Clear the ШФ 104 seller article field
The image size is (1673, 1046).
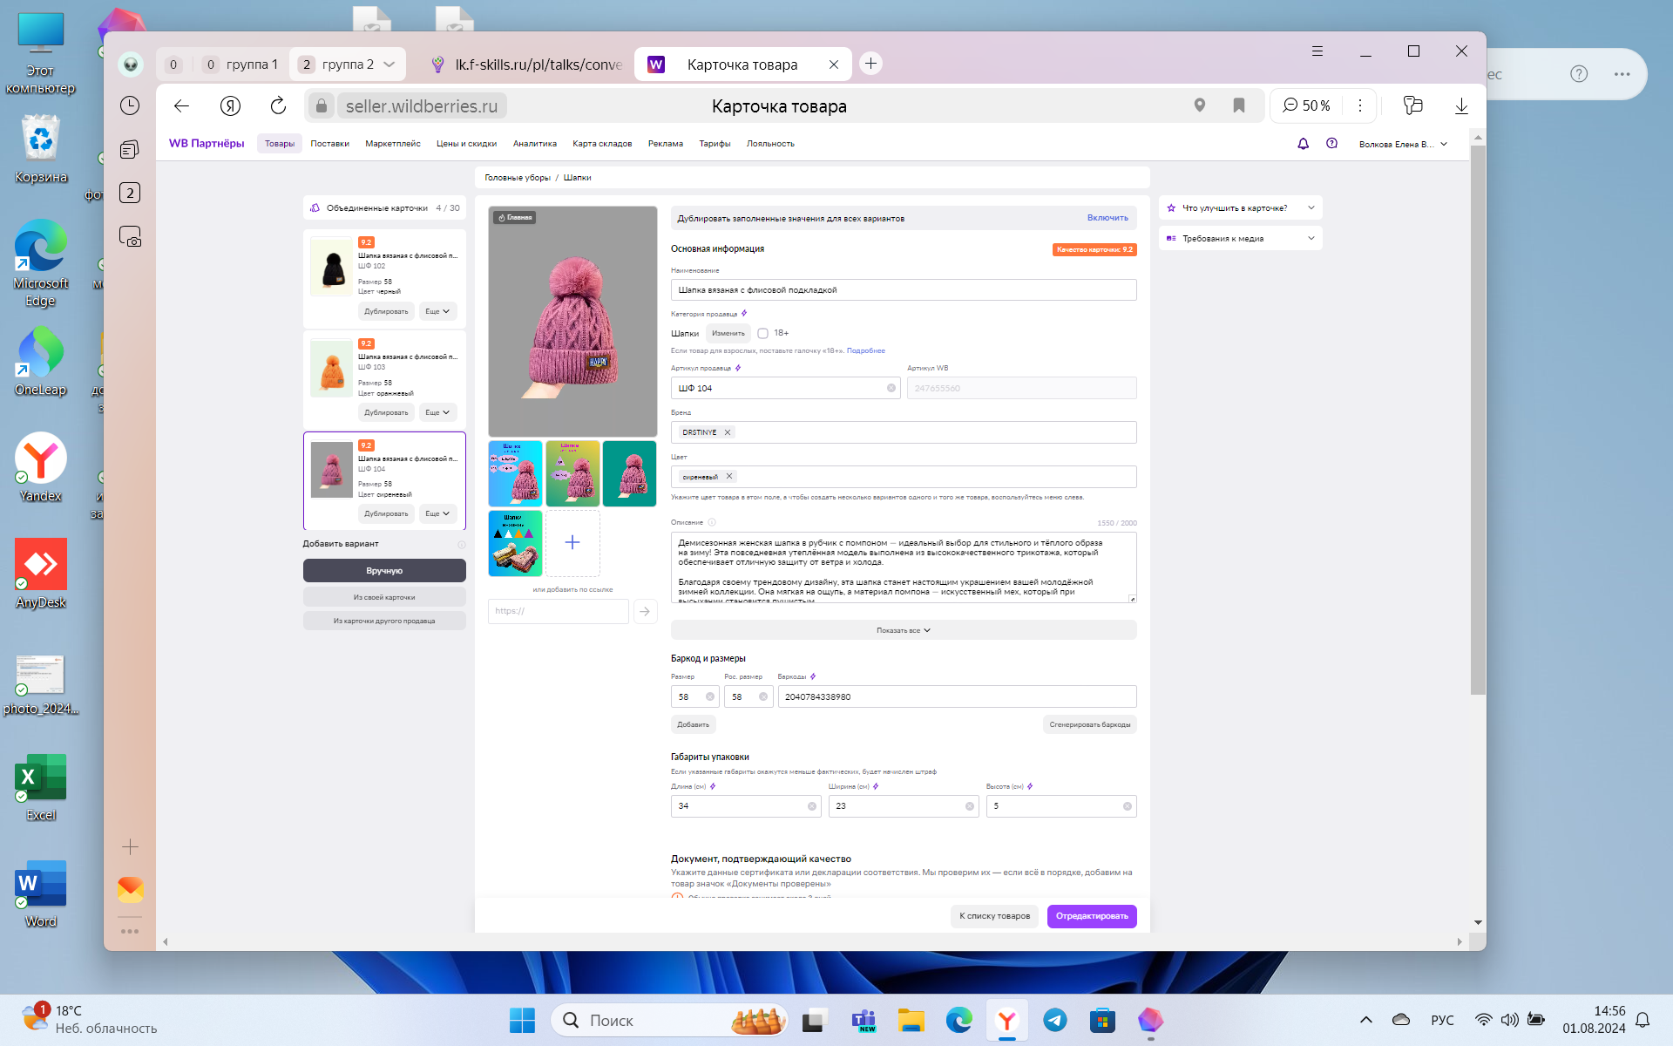891,388
